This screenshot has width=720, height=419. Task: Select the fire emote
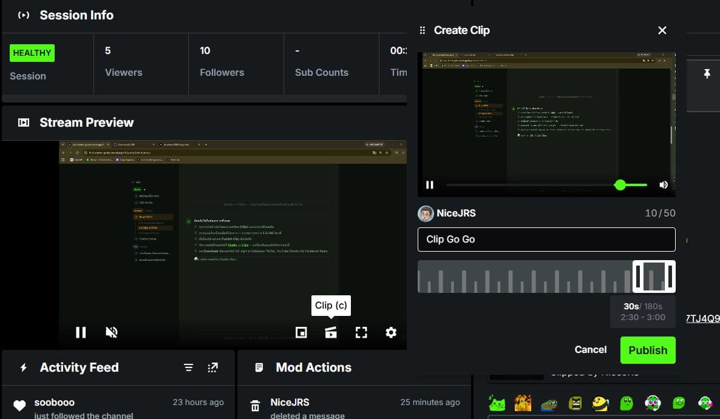point(523,403)
